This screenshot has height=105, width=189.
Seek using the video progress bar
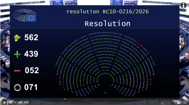(x=94, y=99)
